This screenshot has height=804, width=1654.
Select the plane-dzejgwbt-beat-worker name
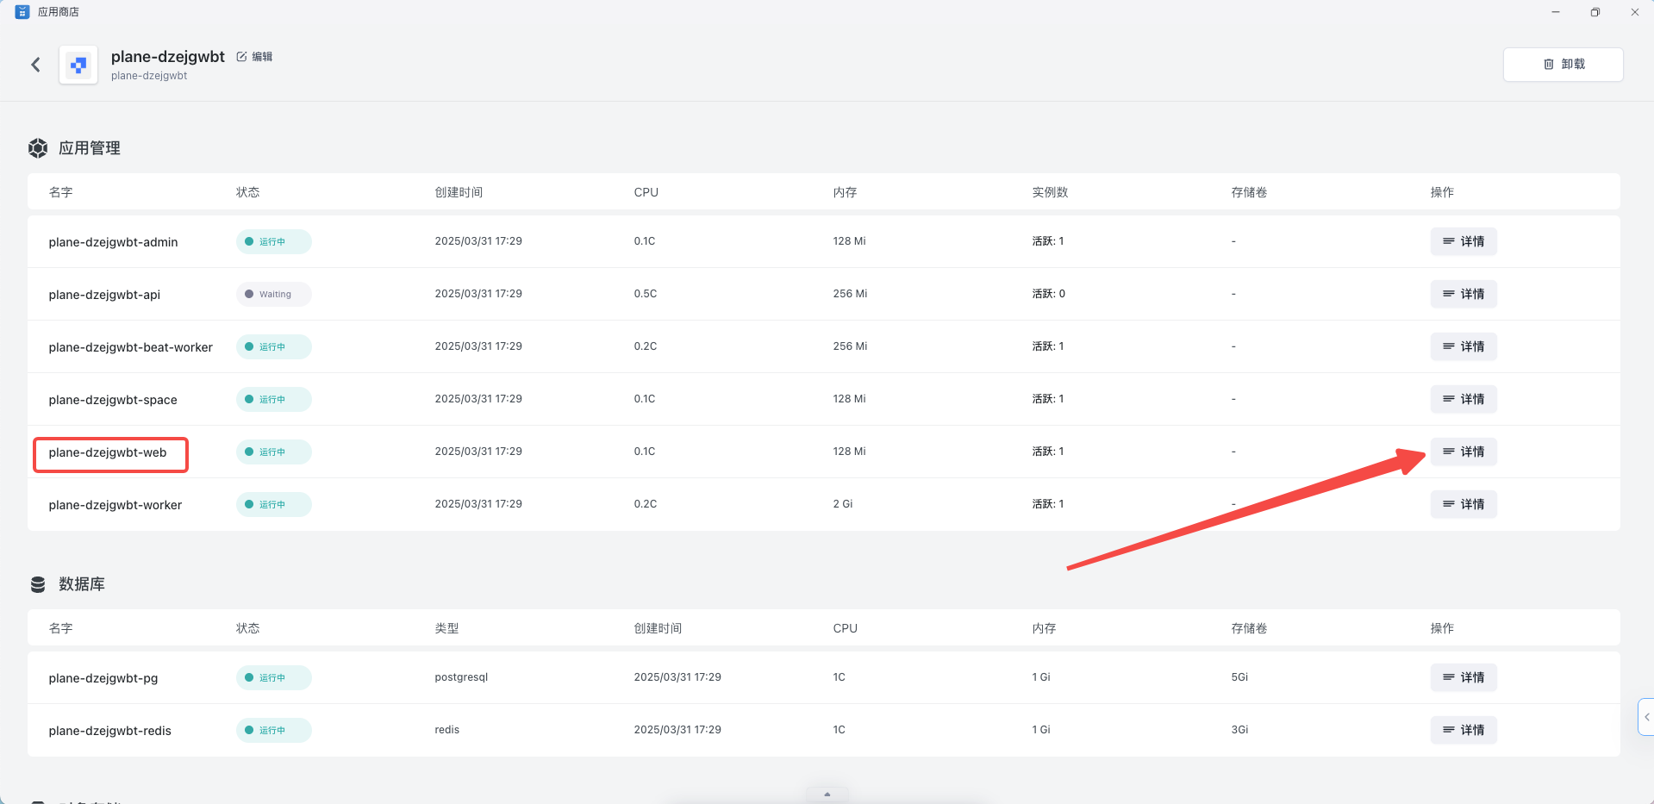[x=130, y=347]
